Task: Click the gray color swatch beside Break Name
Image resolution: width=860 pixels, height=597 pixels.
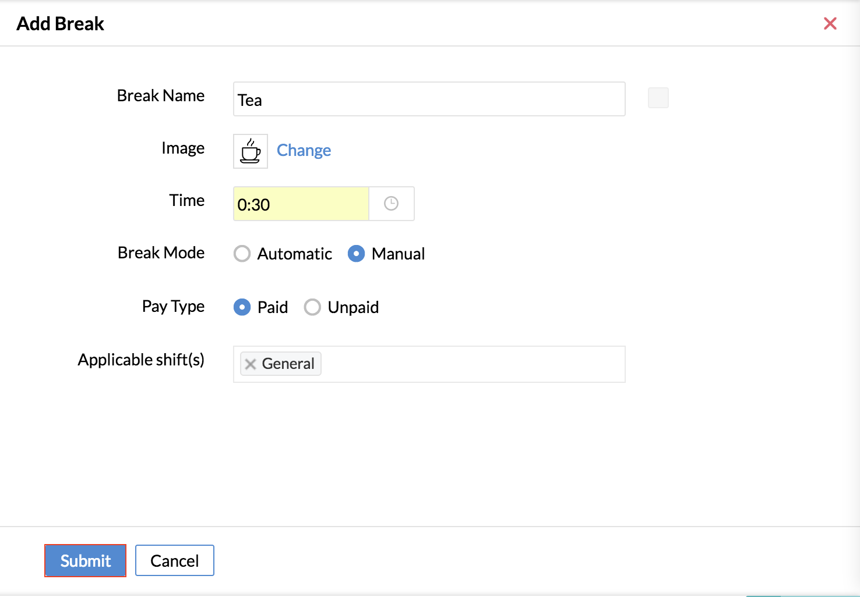Action: point(658,98)
